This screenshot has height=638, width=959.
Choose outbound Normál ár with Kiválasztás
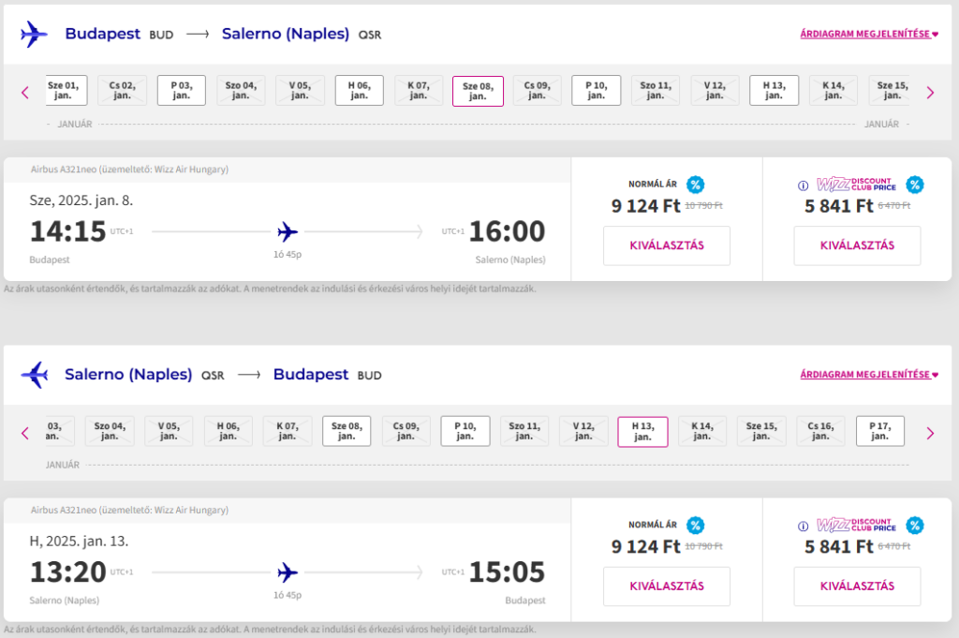tap(667, 245)
